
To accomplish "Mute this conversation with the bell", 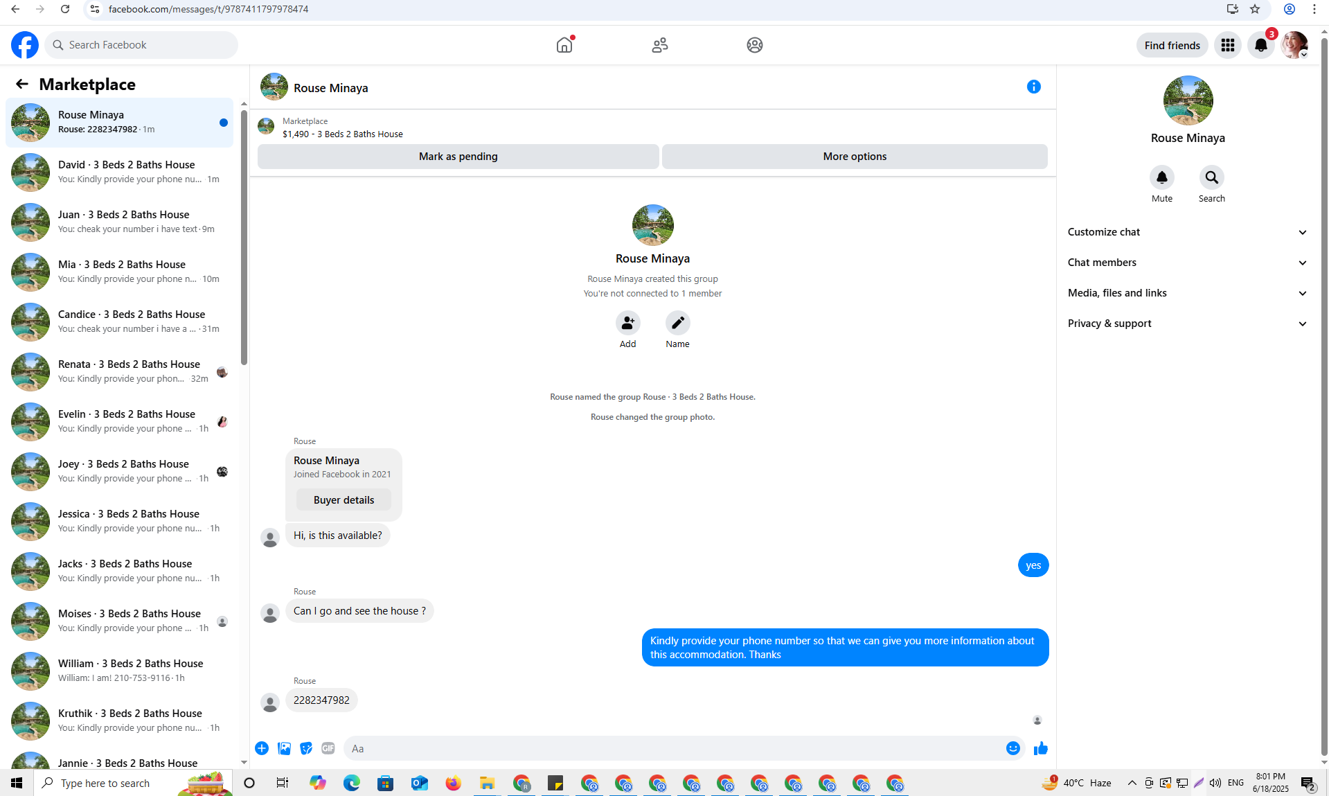I will click(x=1162, y=177).
